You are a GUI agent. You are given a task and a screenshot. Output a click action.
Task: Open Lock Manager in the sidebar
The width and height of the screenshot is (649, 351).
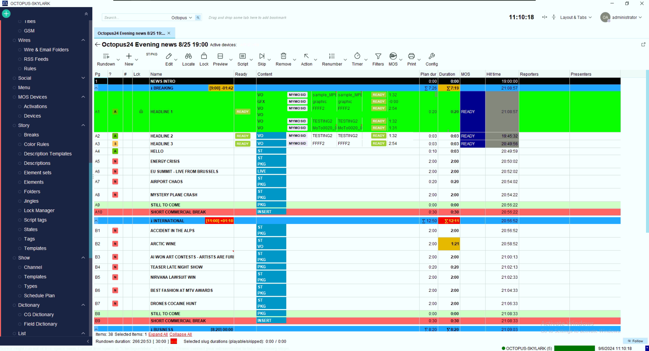click(39, 211)
